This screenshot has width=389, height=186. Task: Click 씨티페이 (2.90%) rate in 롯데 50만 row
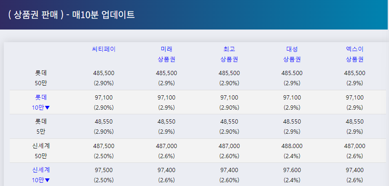[x=104, y=83]
